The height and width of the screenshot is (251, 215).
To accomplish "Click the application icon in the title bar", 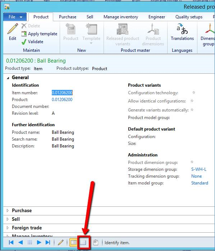I will pyautogui.click(x=7, y=7).
